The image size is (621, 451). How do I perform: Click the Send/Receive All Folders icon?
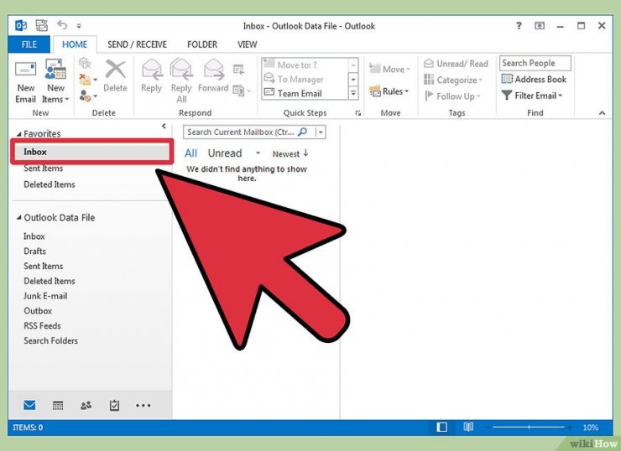pyautogui.click(x=42, y=26)
